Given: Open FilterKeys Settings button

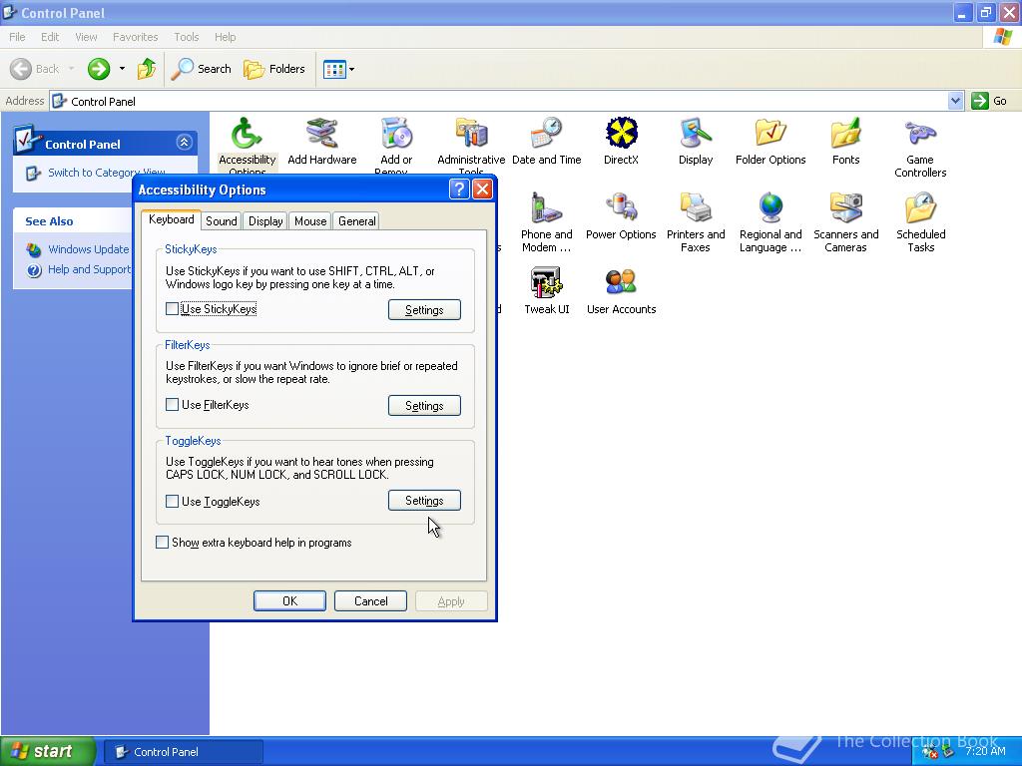Looking at the screenshot, I should (424, 406).
